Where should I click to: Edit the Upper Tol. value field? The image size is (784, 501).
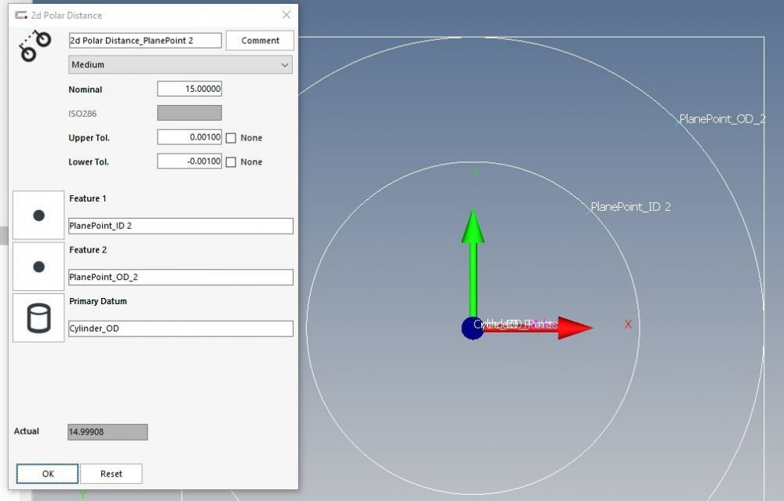tap(189, 137)
